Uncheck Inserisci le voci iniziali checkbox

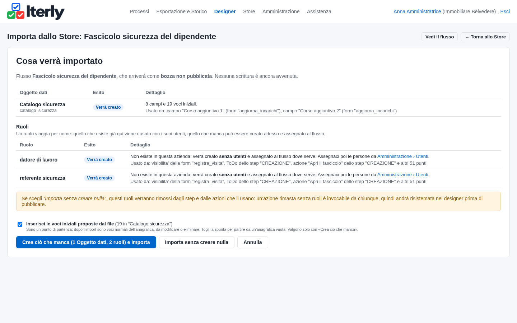[x=20, y=224]
